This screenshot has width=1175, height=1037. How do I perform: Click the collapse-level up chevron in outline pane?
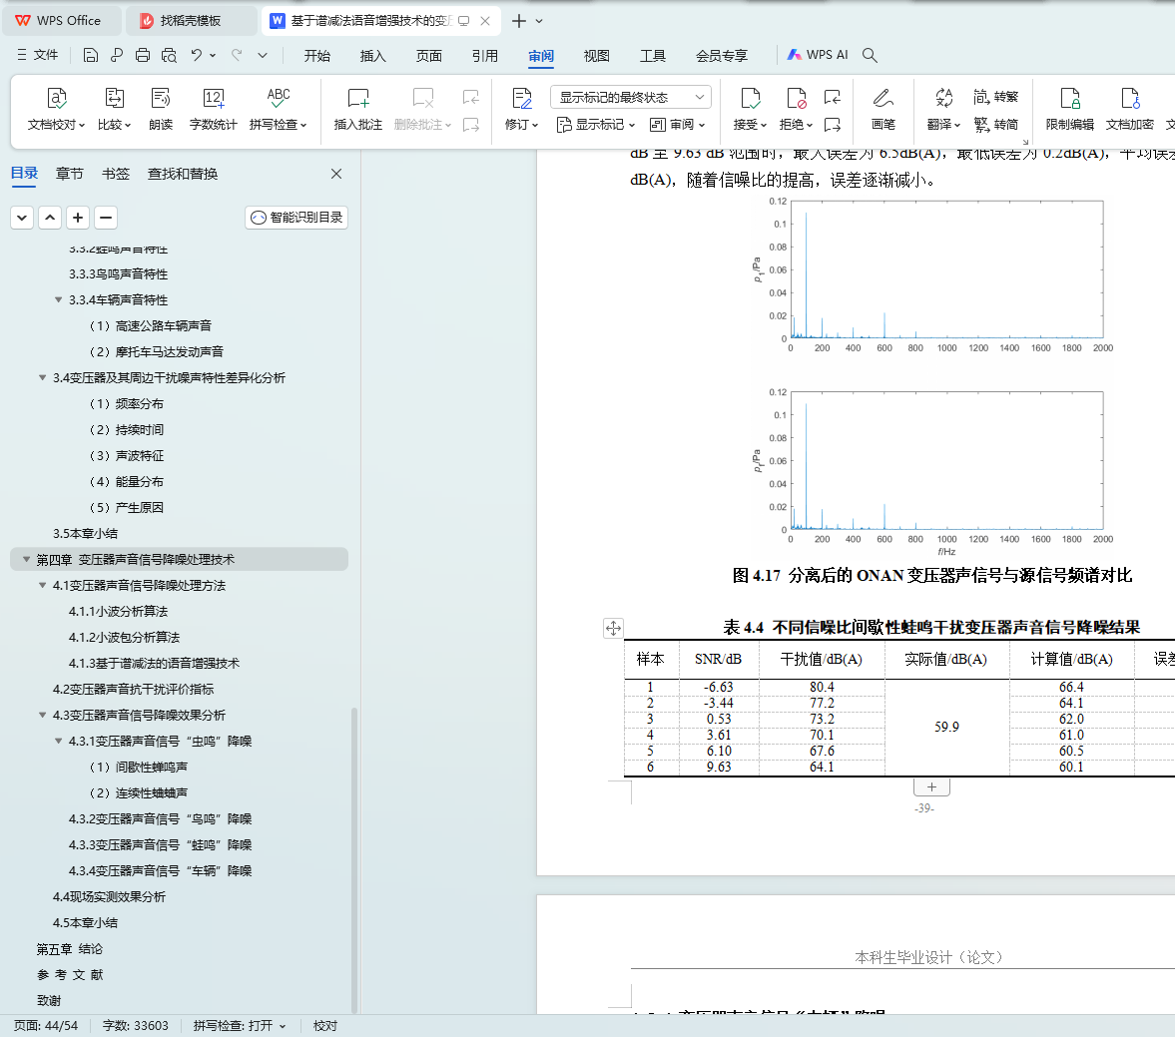pos(50,218)
